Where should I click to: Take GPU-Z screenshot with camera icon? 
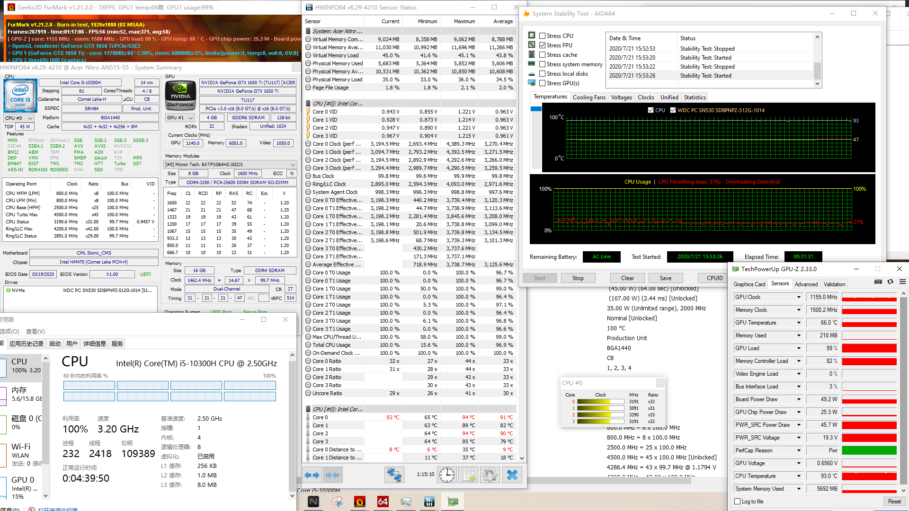tap(878, 282)
